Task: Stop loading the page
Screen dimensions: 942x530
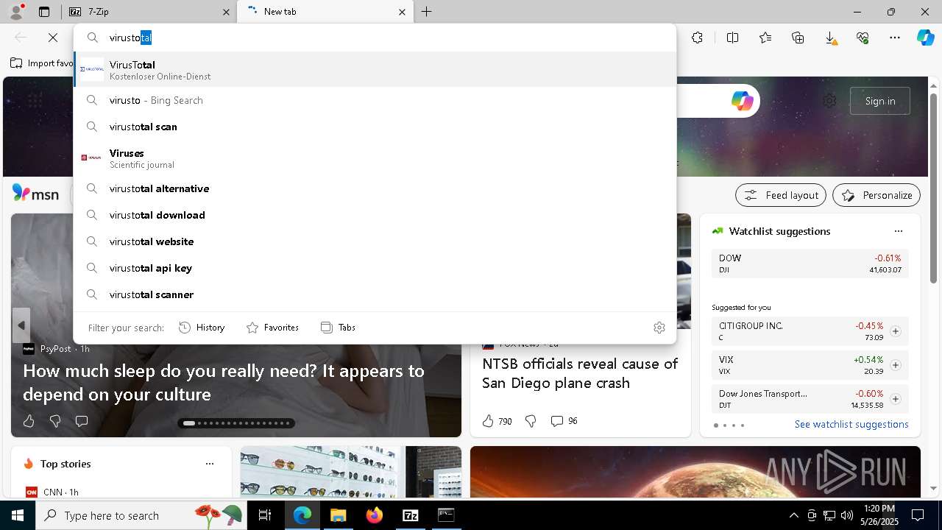Action: click(x=53, y=38)
